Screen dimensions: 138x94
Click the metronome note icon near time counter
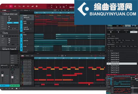(x=66, y=5)
